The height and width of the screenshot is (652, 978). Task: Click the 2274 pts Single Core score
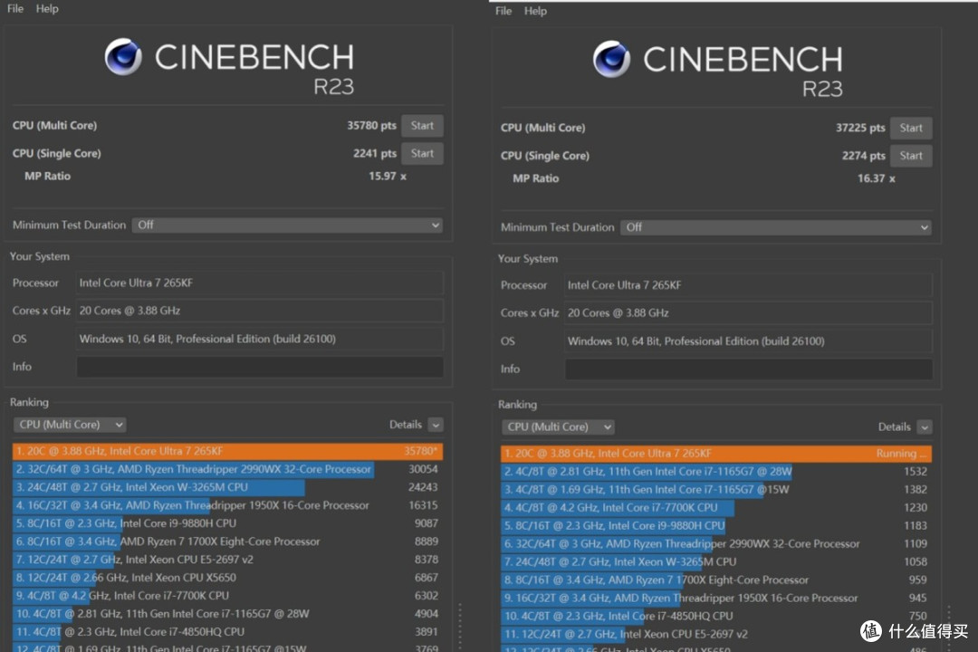click(x=863, y=156)
